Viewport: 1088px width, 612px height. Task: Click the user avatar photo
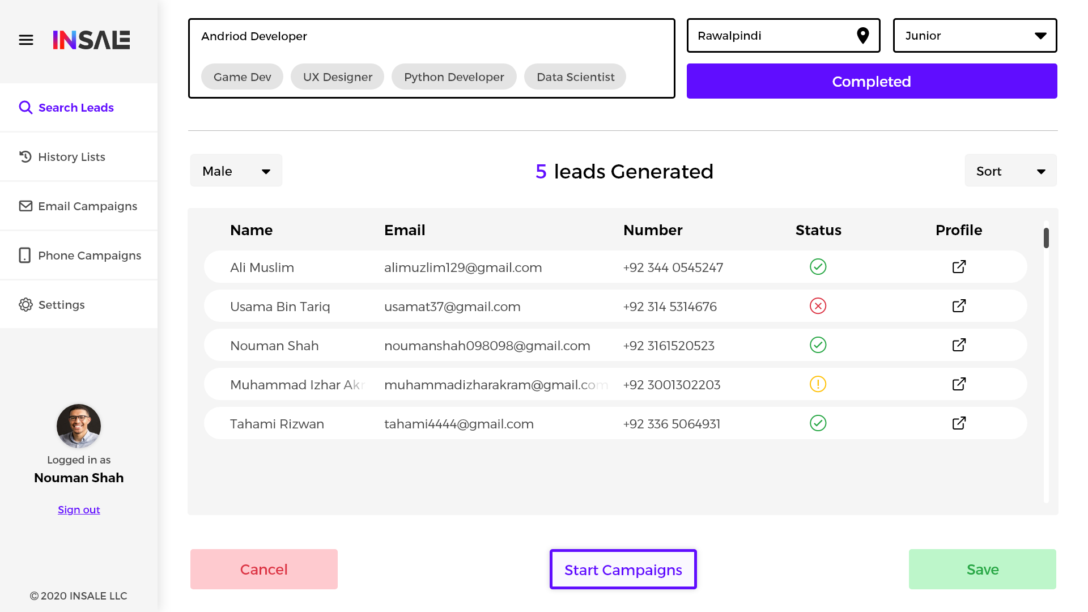[x=79, y=426]
